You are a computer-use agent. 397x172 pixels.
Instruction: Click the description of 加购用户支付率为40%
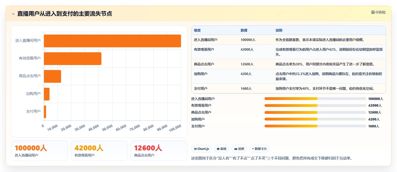coord(325,89)
